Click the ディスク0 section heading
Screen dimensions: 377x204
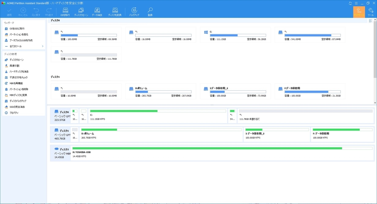pyautogui.click(x=55, y=20)
